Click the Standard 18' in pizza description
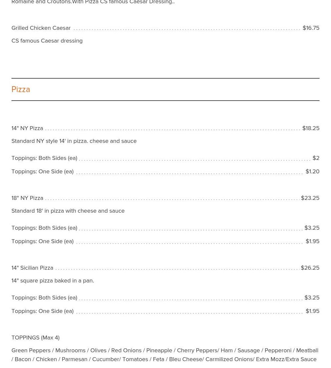 click(68, 211)
